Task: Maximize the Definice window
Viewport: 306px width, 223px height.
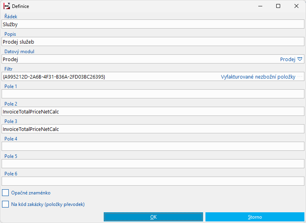Action: 278,6
